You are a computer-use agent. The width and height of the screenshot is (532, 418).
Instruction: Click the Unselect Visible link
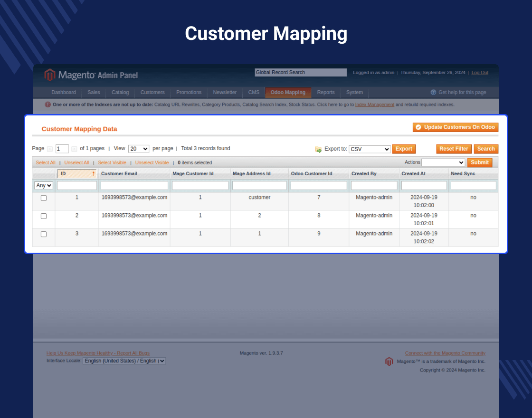(152, 163)
